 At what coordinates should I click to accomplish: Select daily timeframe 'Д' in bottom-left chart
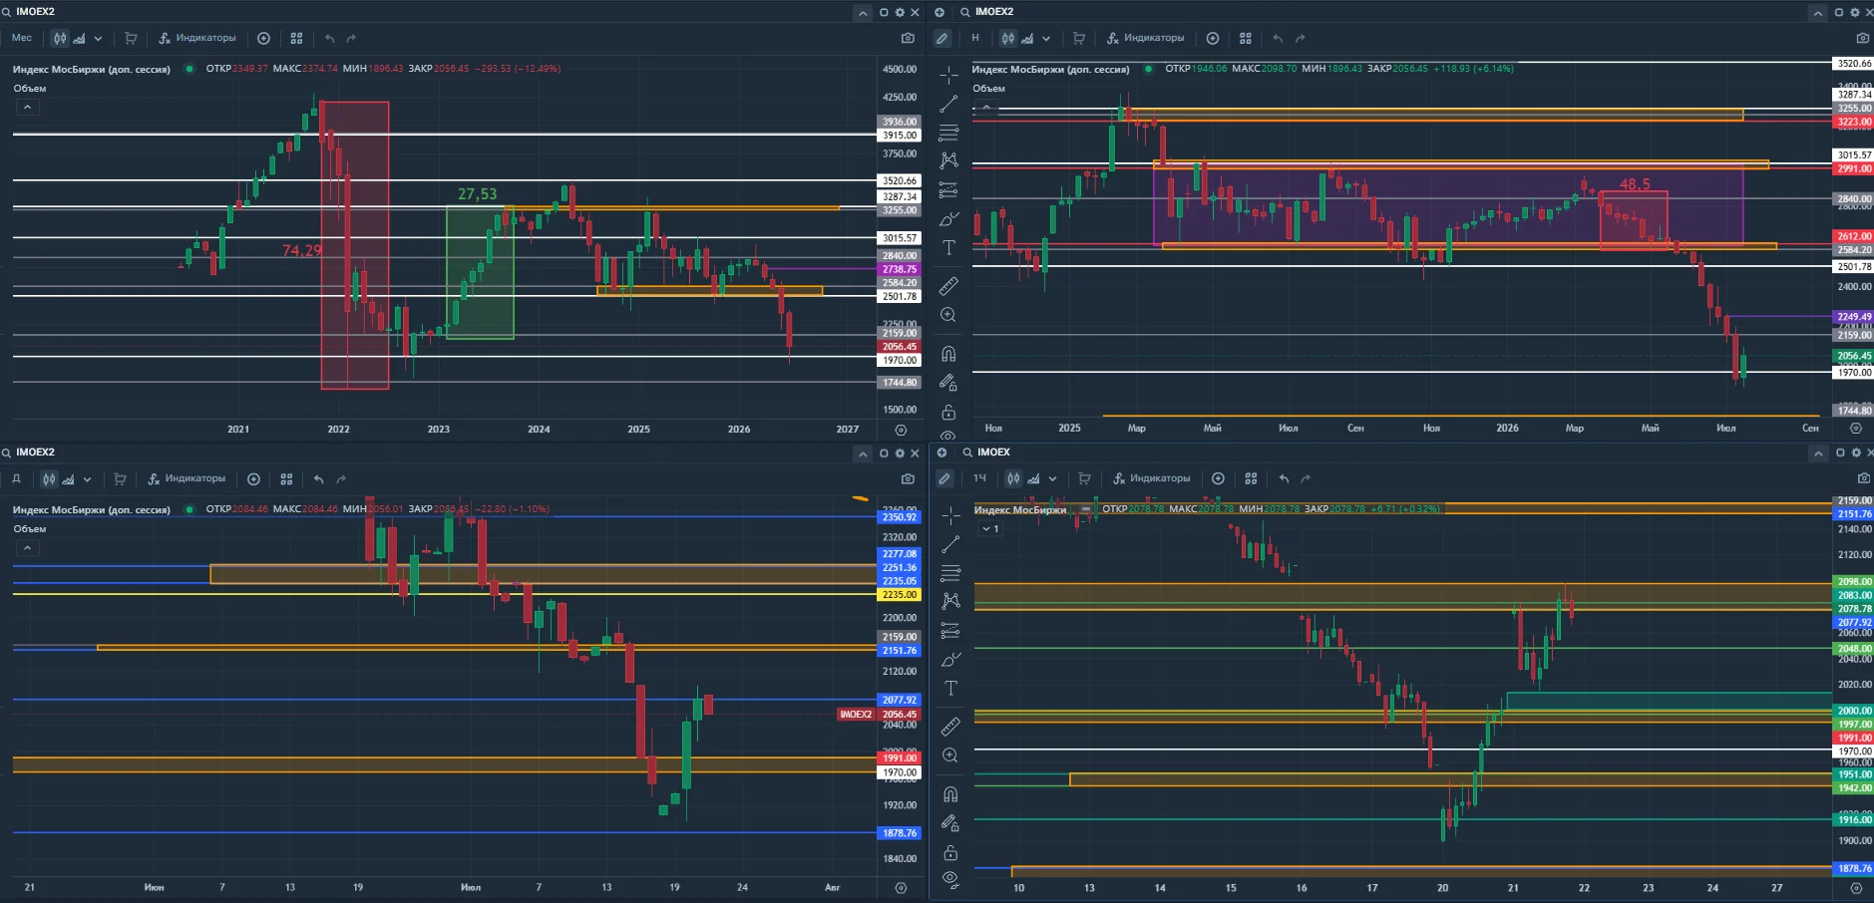[16, 478]
